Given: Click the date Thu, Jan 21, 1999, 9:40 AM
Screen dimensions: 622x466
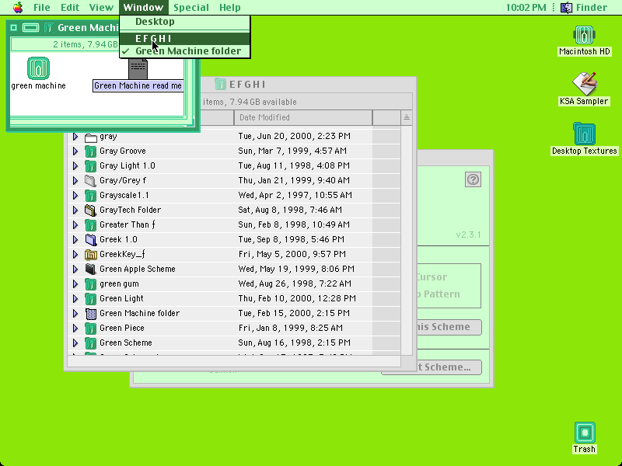Looking at the screenshot, I should click(x=294, y=181).
